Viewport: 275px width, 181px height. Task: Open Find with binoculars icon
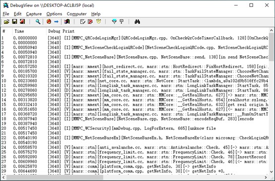pyautogui.click(x=137, y=21)
